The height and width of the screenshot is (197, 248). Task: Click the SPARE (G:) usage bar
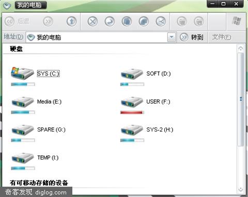point(23,140)
